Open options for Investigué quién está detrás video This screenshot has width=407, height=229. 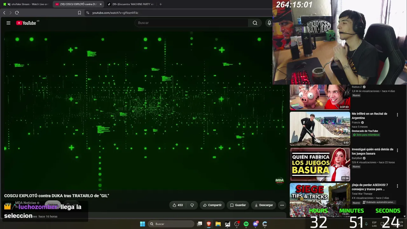397,150
